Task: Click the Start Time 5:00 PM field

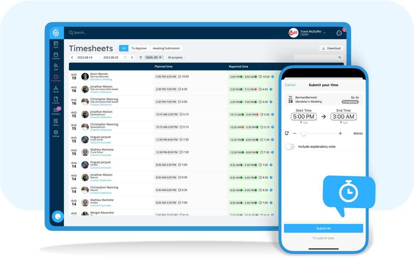Action: [x=303, y=117]
